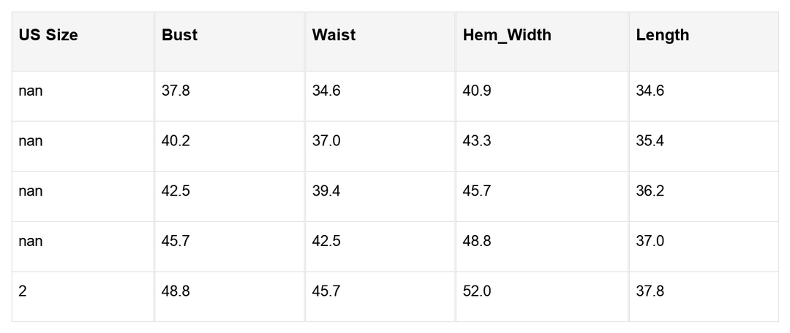Click the Length cell showing 37.0
The image size is (790, 333).
pyautogui.click(x=650, y=241)
